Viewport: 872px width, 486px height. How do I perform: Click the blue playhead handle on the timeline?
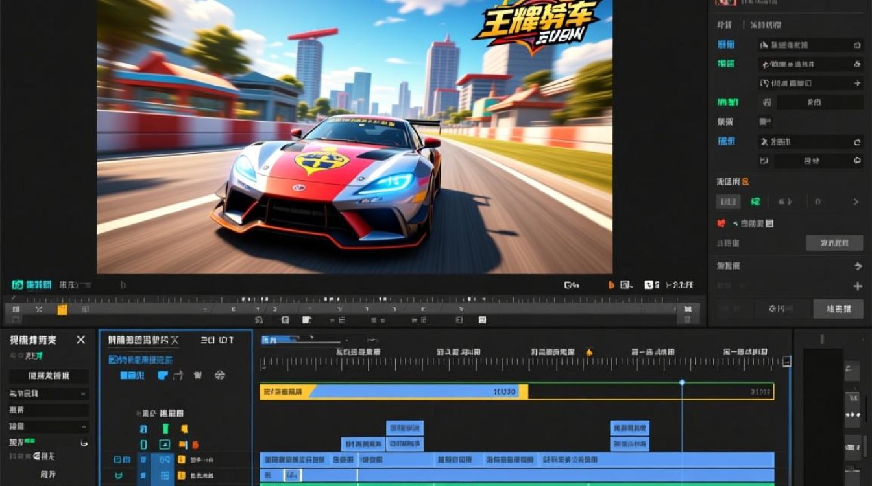point(682,383)
